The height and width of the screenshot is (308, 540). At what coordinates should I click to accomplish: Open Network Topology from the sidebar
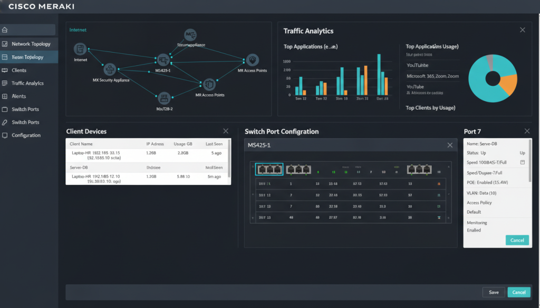pos(29,44)
